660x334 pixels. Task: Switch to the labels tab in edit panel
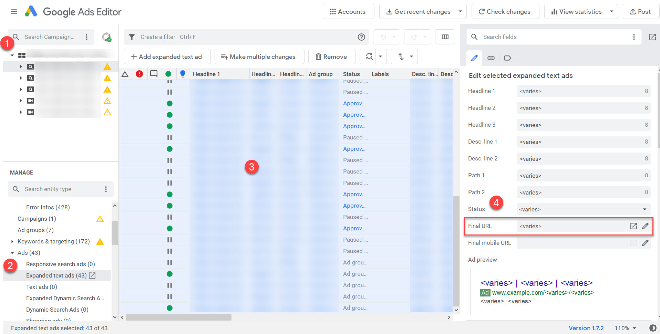tap(507, 58)
